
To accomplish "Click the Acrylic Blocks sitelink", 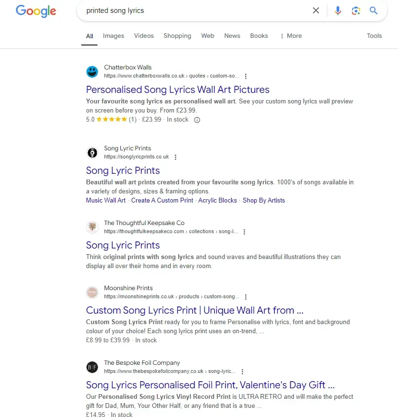I will click(x=217, y=201).
